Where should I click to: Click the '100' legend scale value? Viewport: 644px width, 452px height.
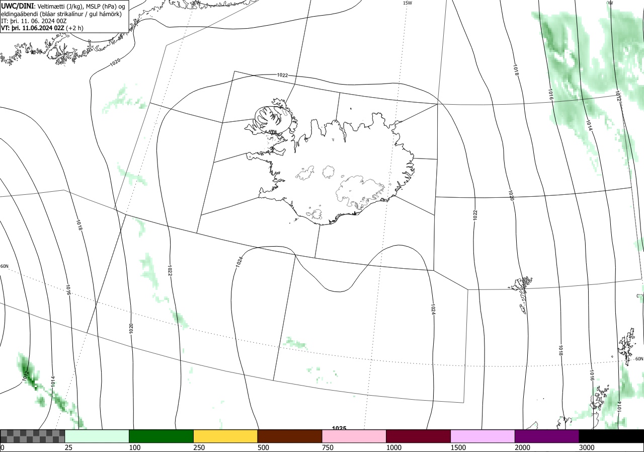point(135,447)
